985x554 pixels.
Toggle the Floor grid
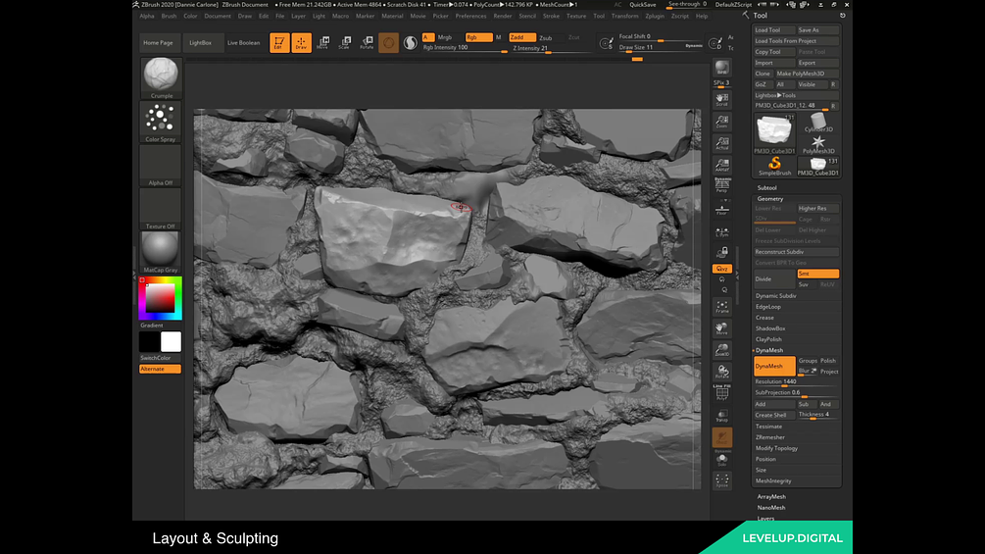pos(721,209)
